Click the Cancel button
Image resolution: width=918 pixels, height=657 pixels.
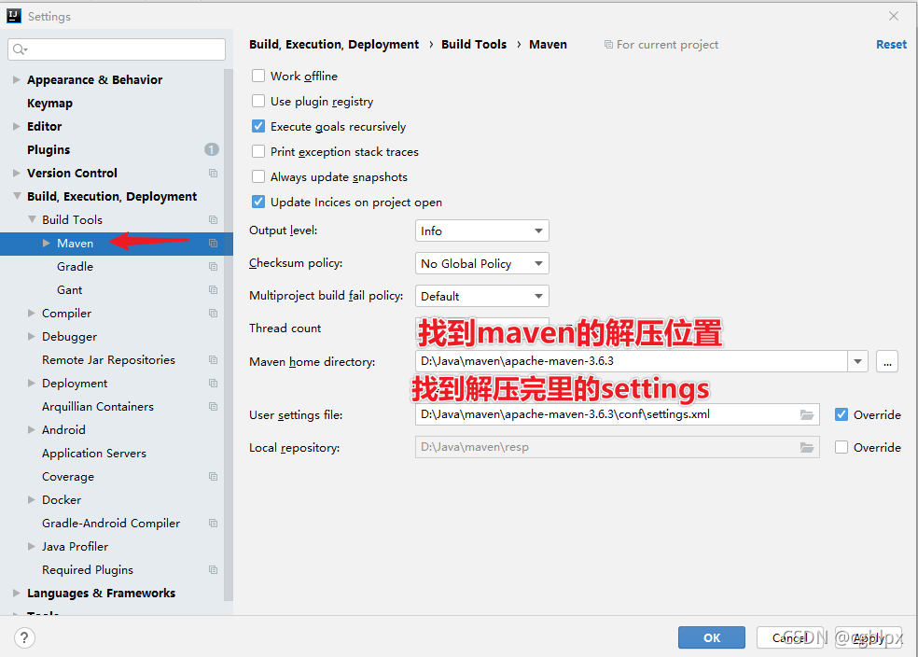click(x=790, y=637)
